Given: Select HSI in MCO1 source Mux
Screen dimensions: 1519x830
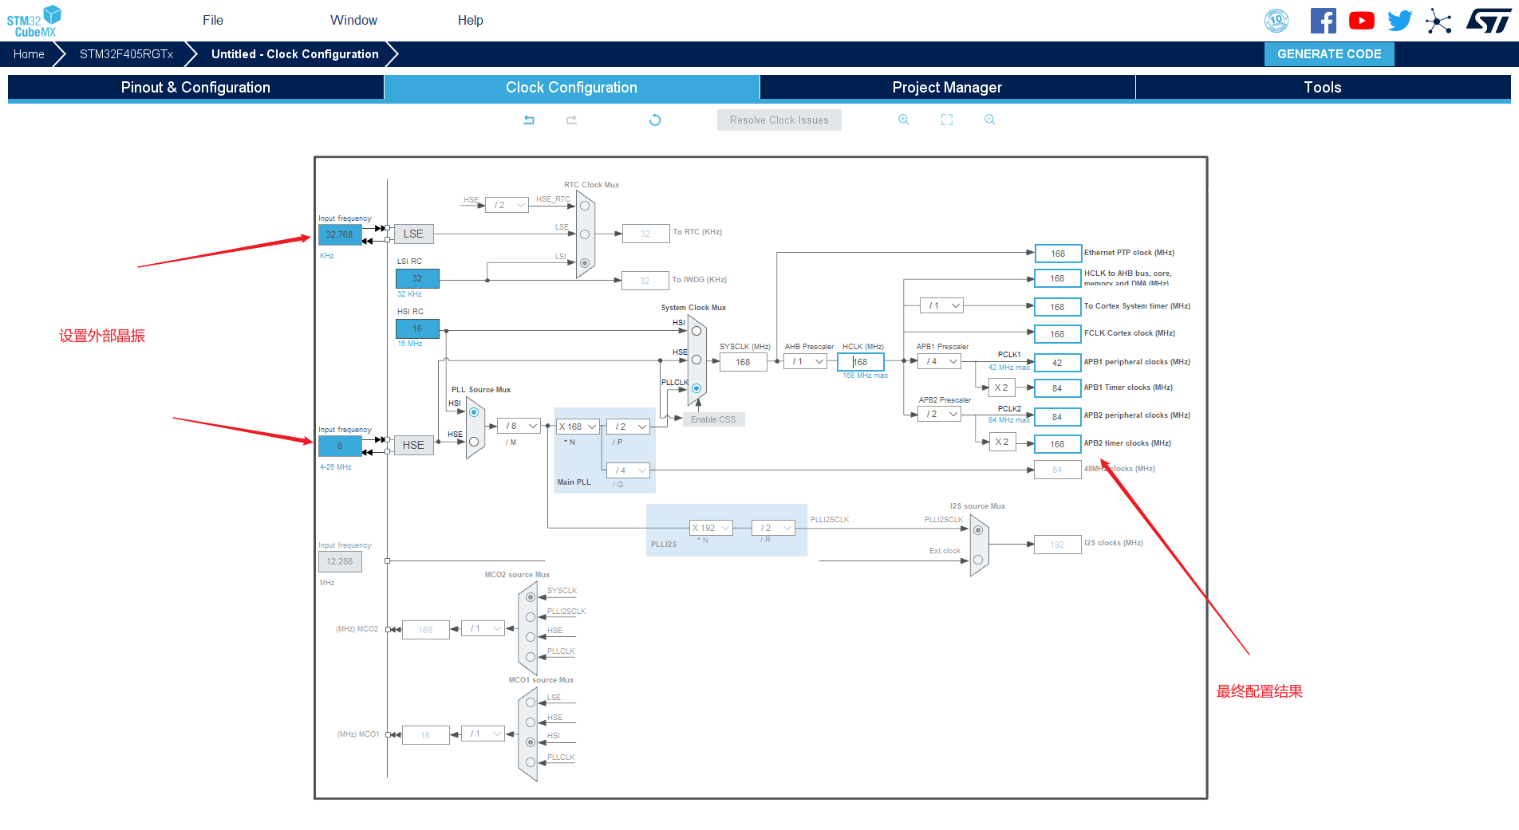Looking at the screenshot, I should pos(531,742).
